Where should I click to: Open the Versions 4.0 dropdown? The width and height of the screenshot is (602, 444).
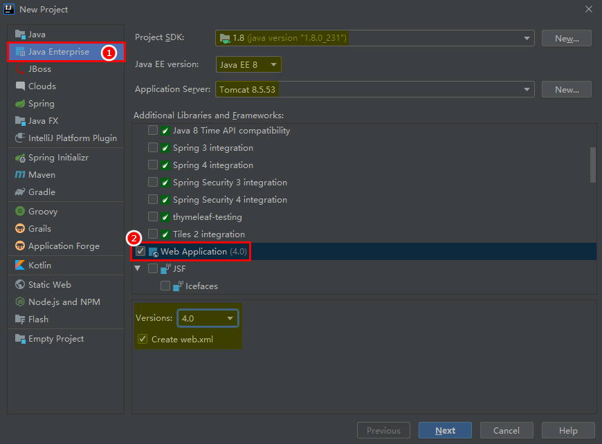pos(208,318)
